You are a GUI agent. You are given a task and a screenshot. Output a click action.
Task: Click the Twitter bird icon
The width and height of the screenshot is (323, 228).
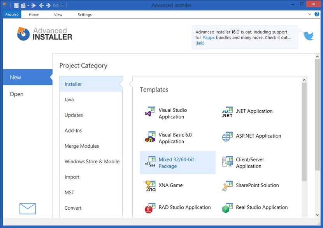pos(307,36)
